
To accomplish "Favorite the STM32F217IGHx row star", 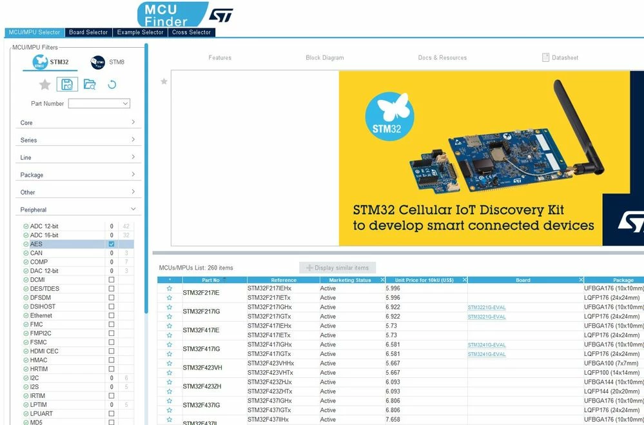I will (169, 307).
